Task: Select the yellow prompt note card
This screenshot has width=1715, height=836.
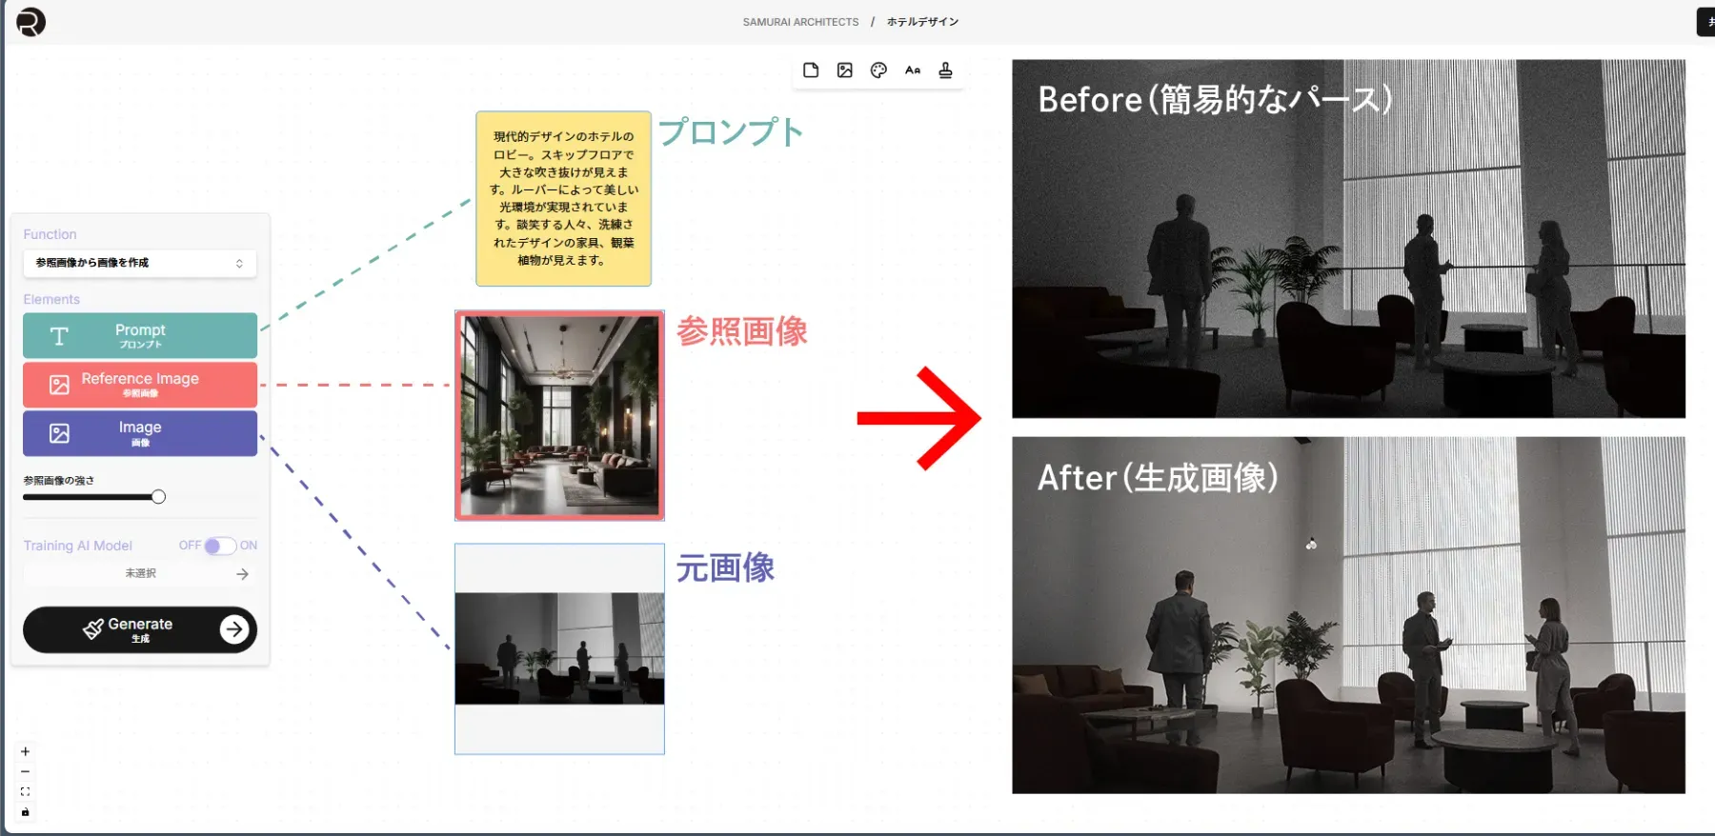Action: pyautogui.click(x=563, y=198)
